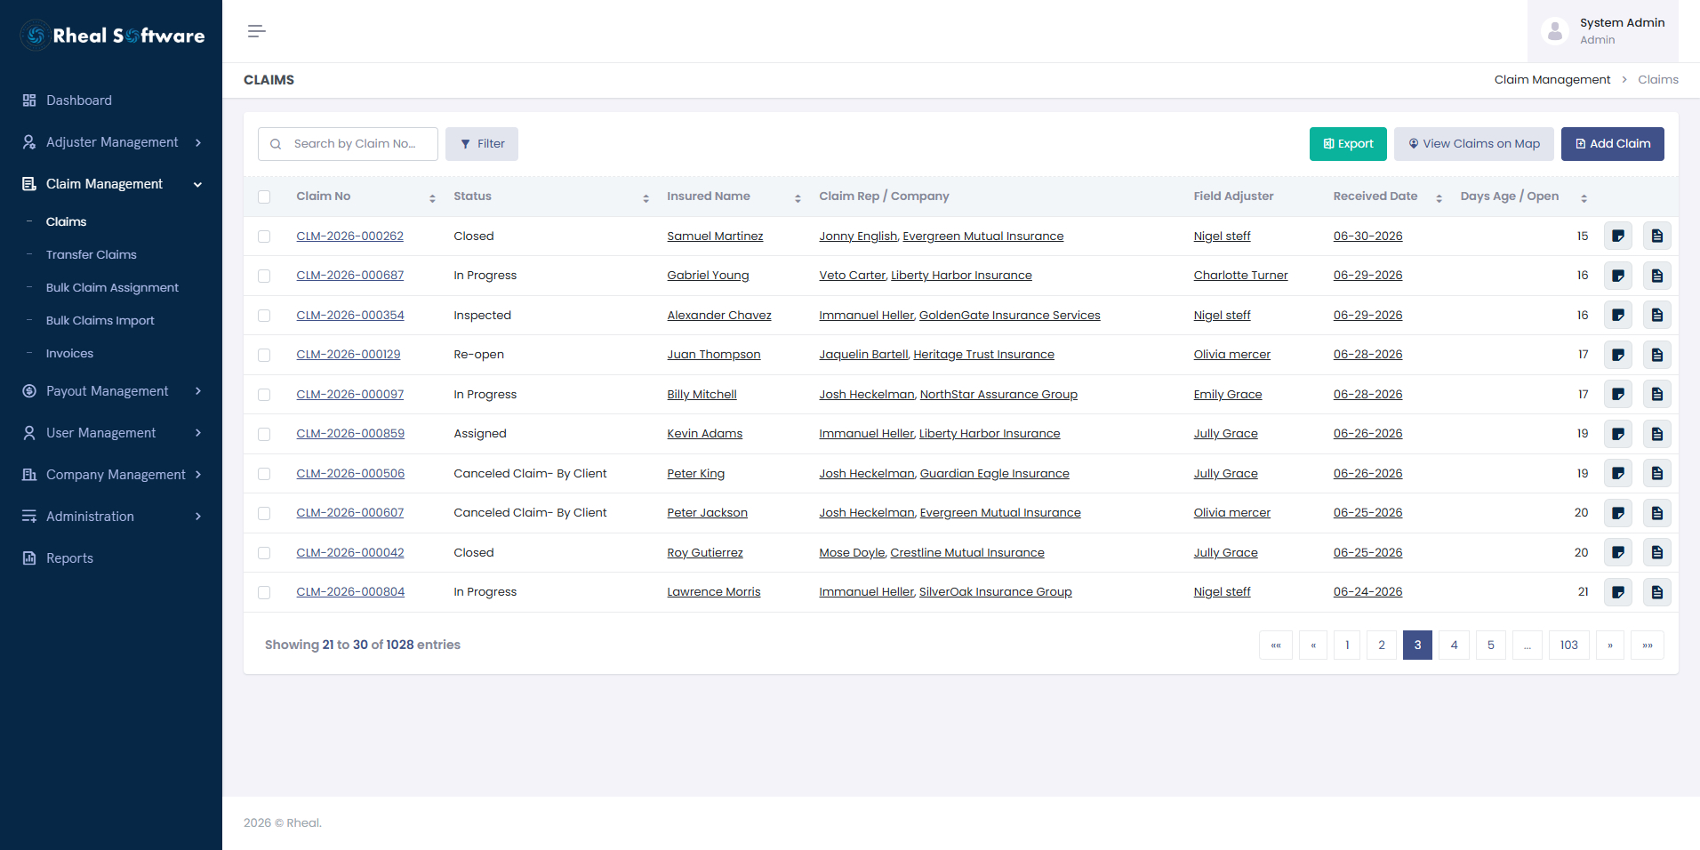The width and height of the screenshot is (1700, 850).
Task: Check the select-all checkbox in table header
Action: click(x=264, y=196)
